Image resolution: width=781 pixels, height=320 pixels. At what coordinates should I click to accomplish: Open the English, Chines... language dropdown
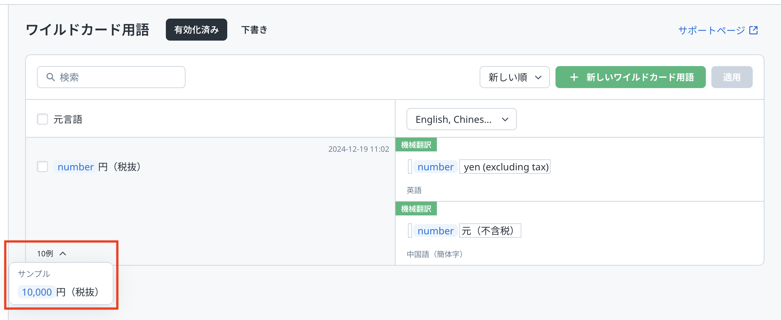[461, 119]
